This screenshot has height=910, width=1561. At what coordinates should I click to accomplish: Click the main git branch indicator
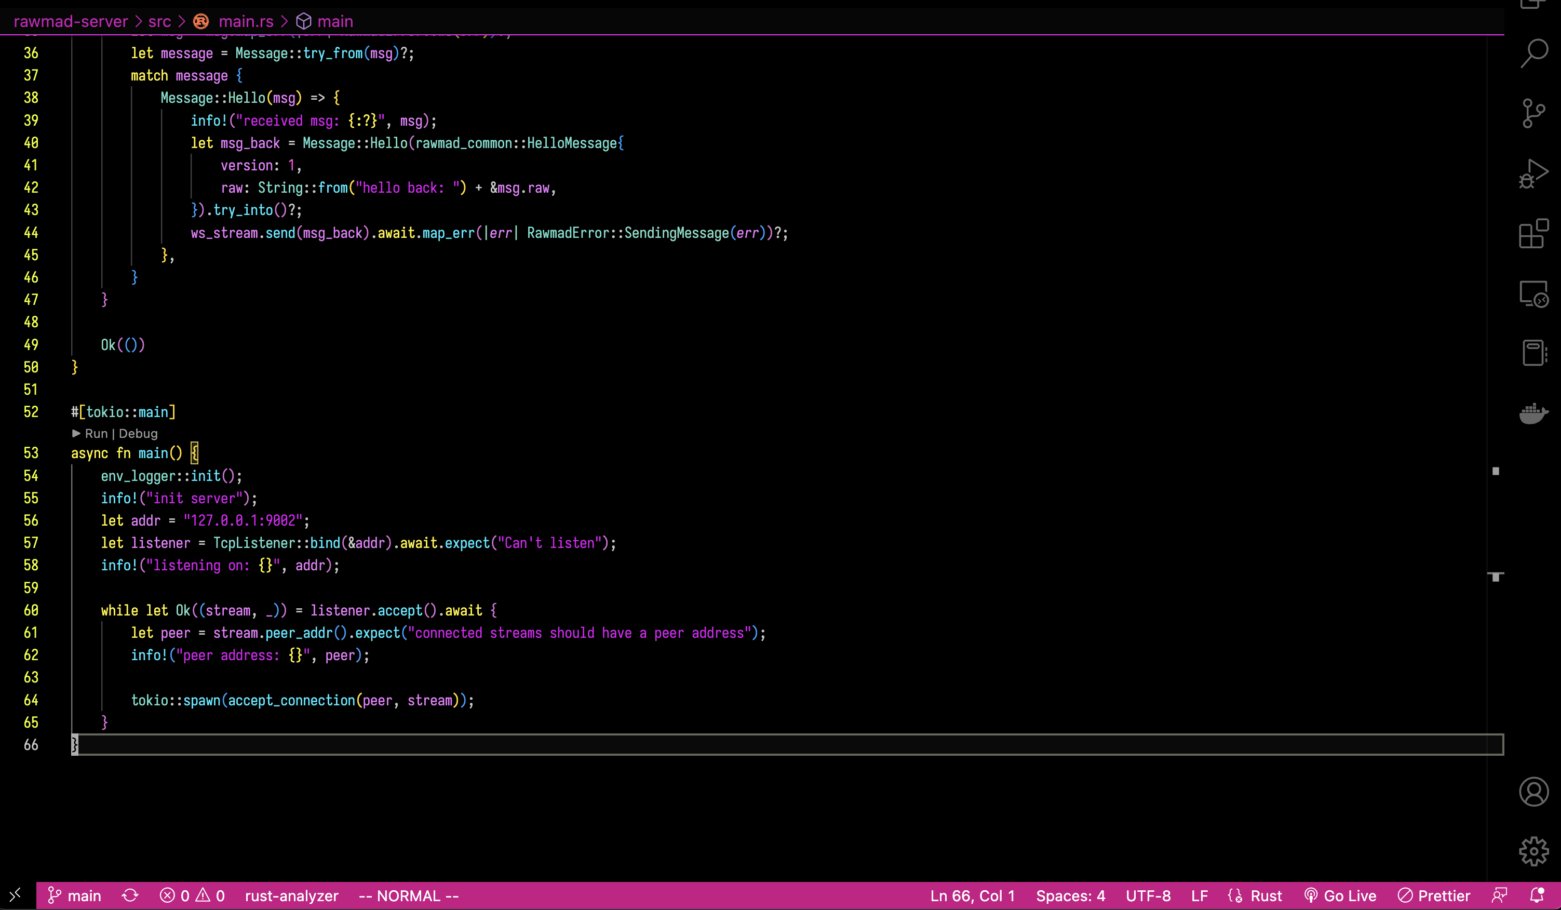(74, 896)
